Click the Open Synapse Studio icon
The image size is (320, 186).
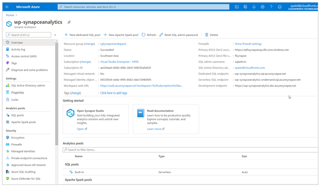click(70, 113)
